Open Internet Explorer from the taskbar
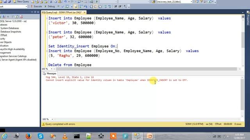Image resolution: width=250 pixels, height=140 pixels. coord(4,136)
